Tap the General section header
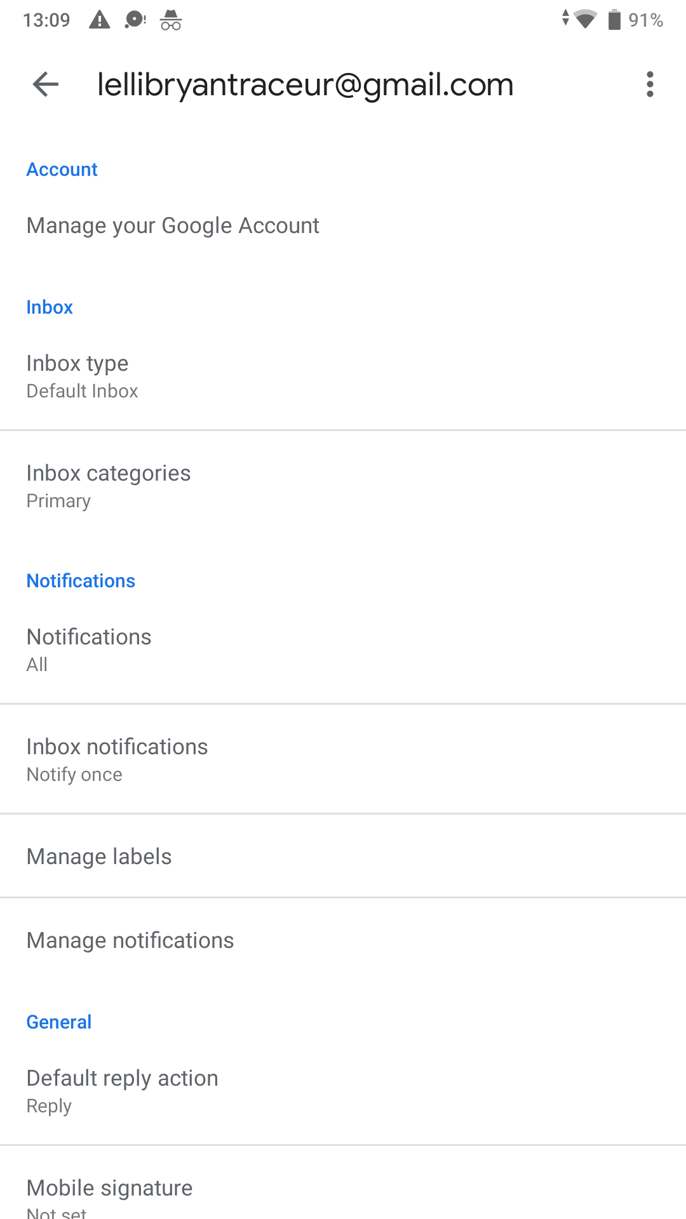686x1219 pixels. click(x=59, y=1022)
